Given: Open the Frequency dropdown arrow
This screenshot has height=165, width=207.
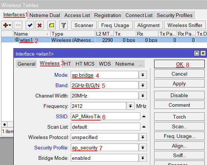Looking at the screenshot, I should point(131,106).
